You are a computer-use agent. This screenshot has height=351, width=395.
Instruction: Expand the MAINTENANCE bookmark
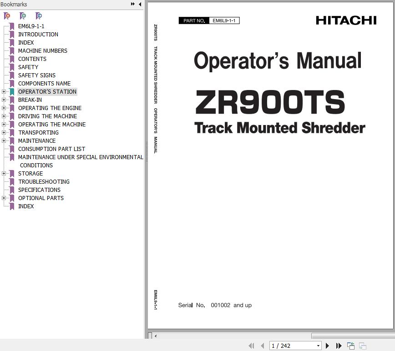pyautogui.click(x=4, y=140)
